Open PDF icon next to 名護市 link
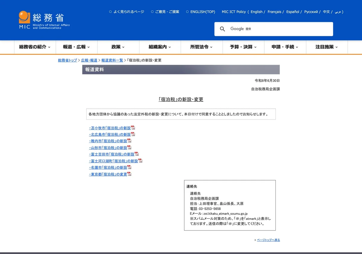The height and width of the screenshot is (254, 362). click(129, 167)
